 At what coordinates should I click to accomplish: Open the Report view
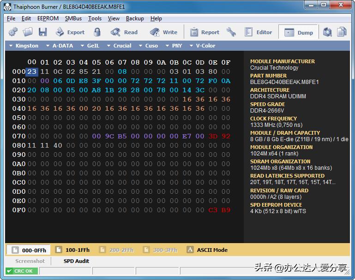pyautogui.click(x=205, y=32)
